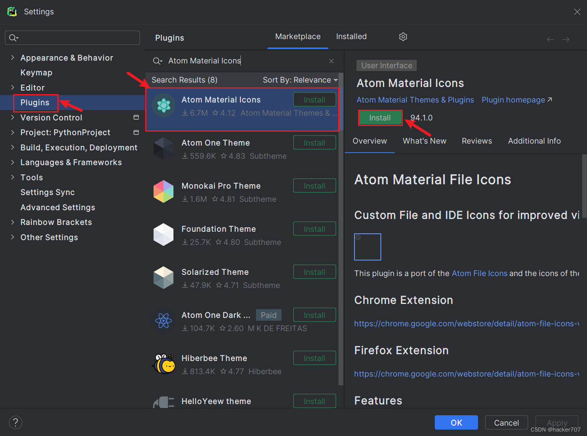Select Plugins in the settings tree
The image size is (587, 436).
[x=35, y=103]
